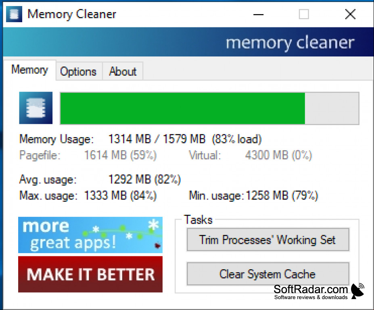
Task: Open the 'more great apps!' banner
Action: coord(90,235)
